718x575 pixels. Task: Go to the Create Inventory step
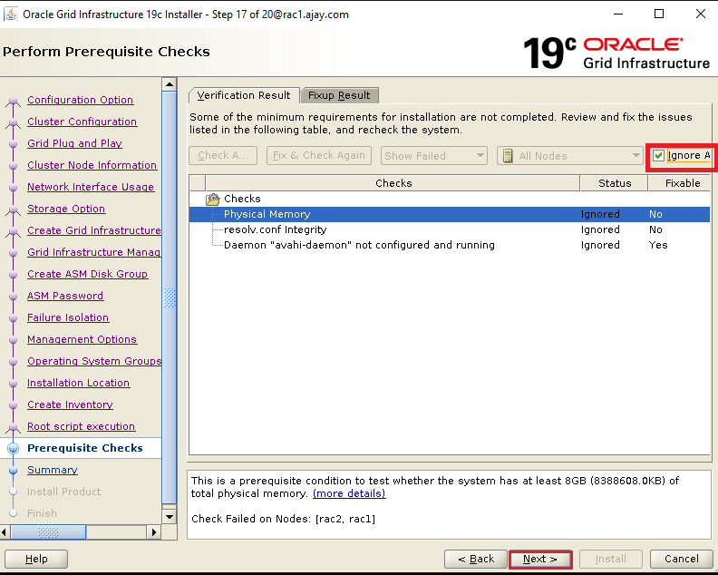tap(70, 404)
